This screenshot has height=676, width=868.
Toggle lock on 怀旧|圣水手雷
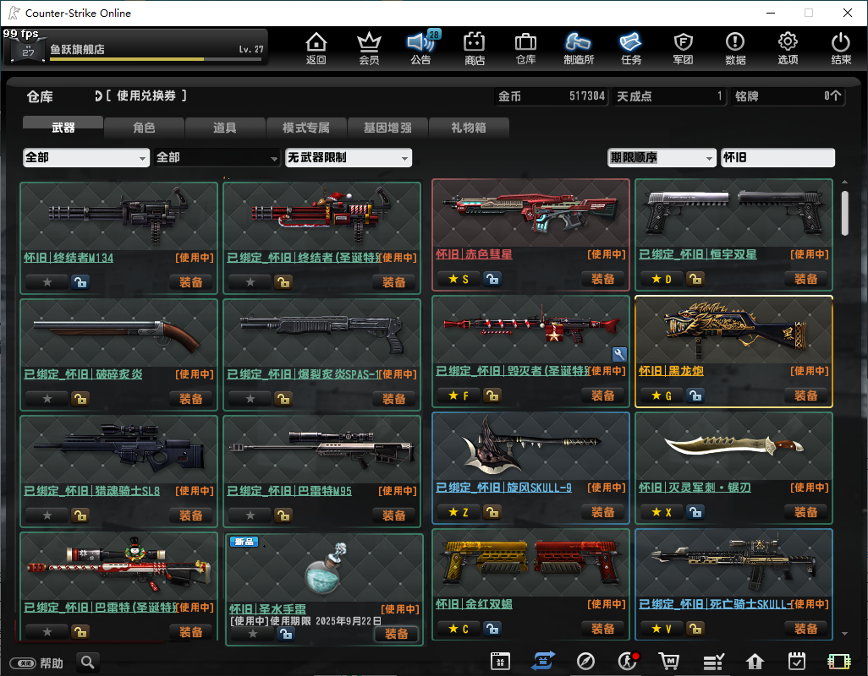286,634
